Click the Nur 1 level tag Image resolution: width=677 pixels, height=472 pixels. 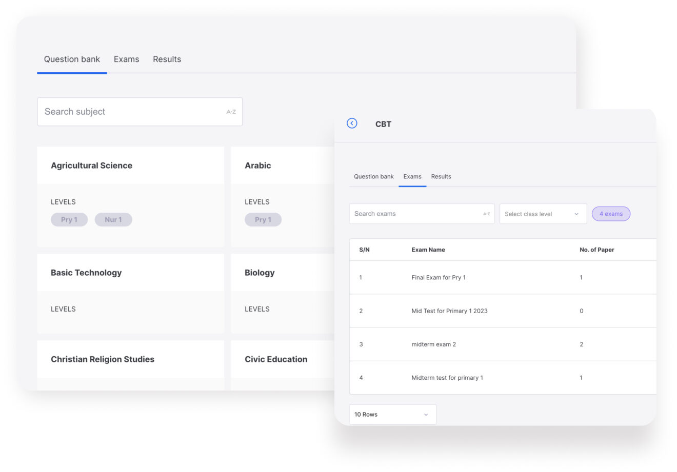pos(113,219)
